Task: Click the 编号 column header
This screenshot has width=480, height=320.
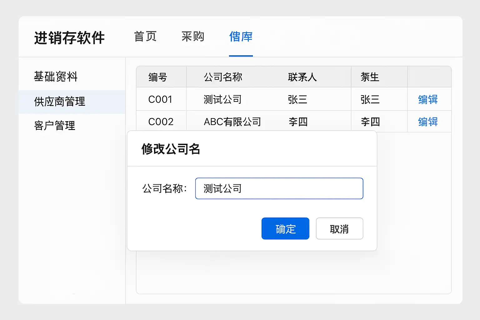Action: (x=158, y=77)
